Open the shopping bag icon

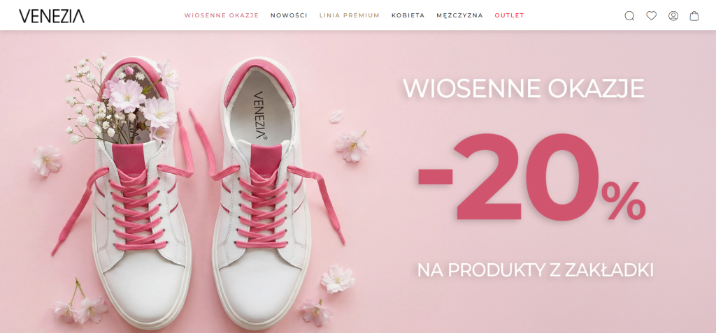pos(694,16)
